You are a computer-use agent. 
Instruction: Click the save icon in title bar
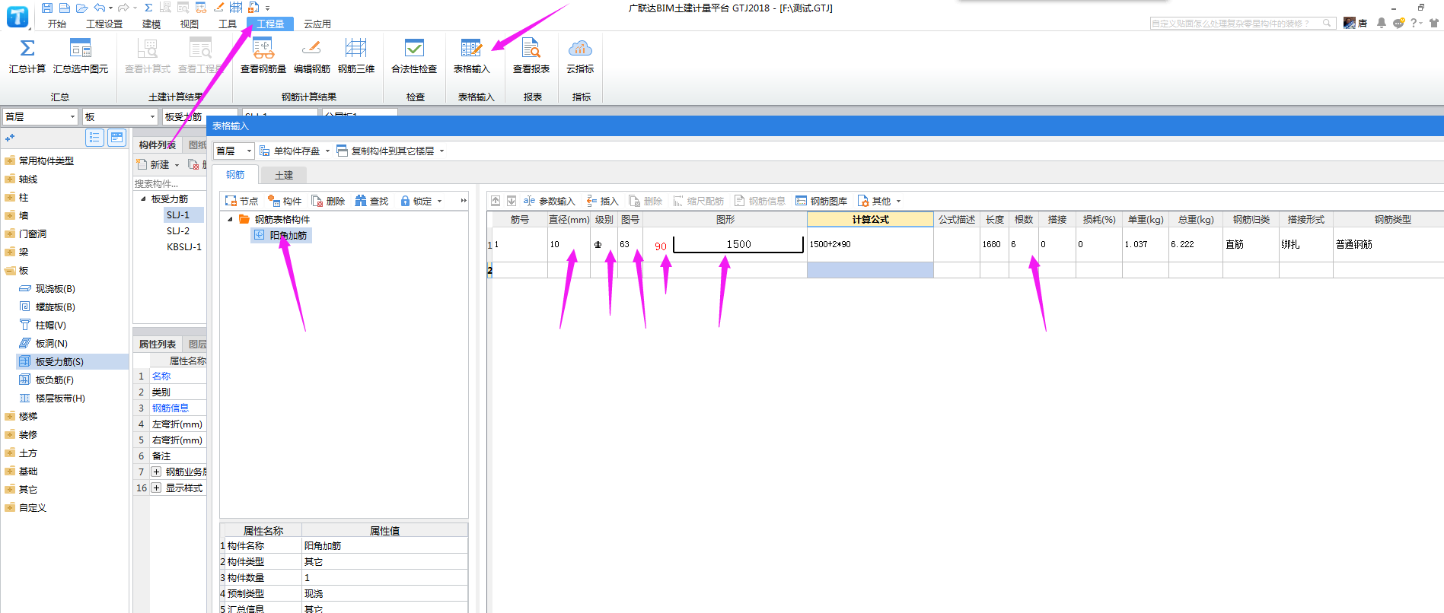point(47,8)
